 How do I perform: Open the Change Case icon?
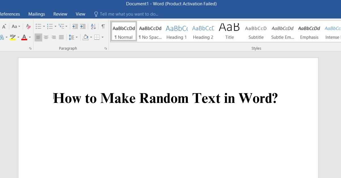pyautogui.click(x=14, y=26)
